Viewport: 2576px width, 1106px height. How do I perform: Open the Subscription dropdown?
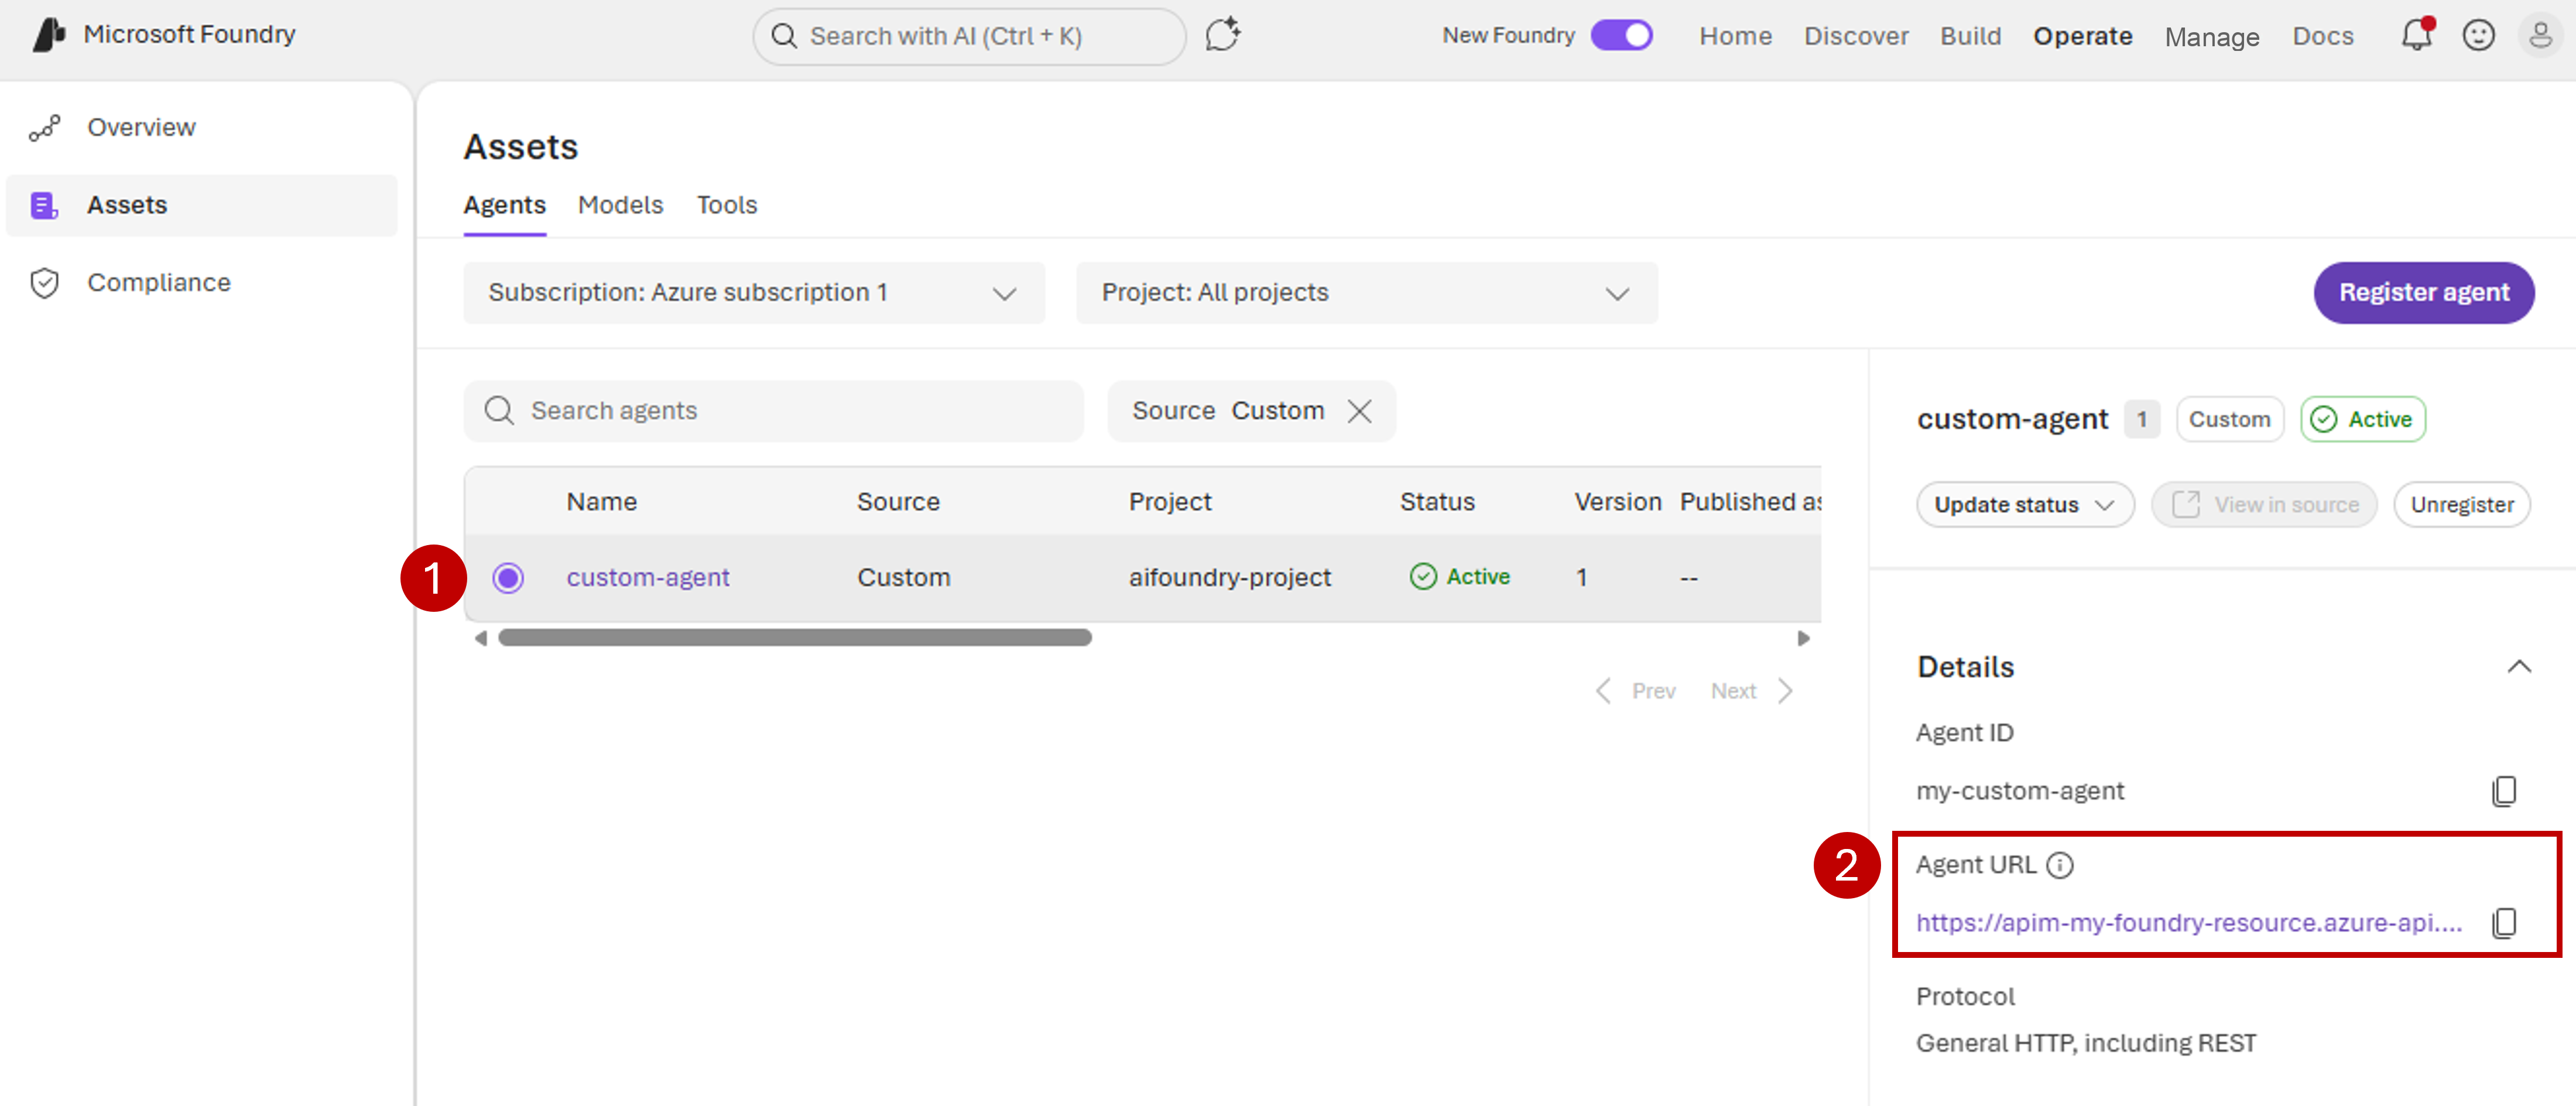coord(754,293)
